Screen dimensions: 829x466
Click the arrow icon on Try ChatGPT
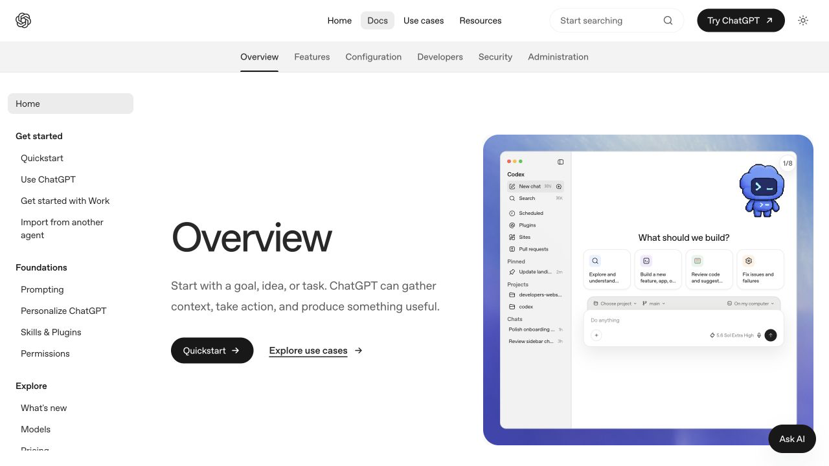(769, 21)
